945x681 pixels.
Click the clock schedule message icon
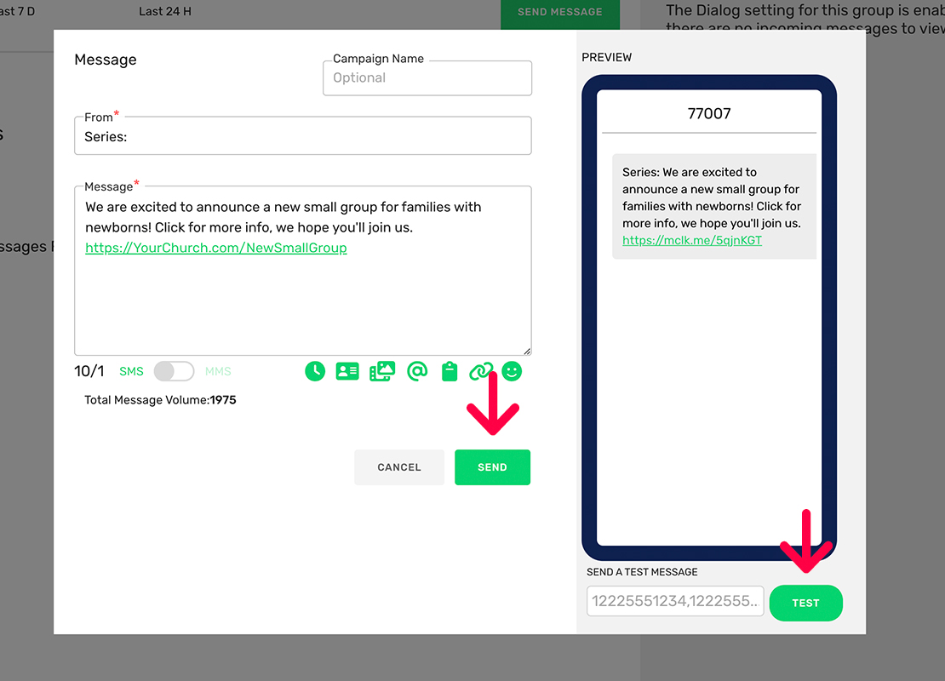pyautogui.click(x=315, y=371)
